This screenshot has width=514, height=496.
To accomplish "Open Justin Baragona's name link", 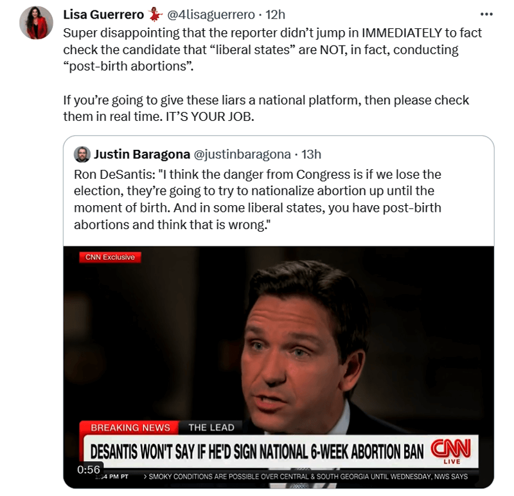I will click(142, 154).
